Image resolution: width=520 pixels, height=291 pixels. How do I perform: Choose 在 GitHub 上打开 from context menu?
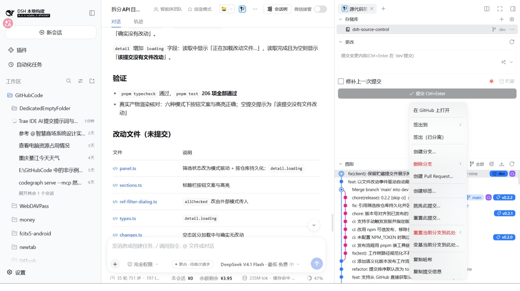point(438,110)
